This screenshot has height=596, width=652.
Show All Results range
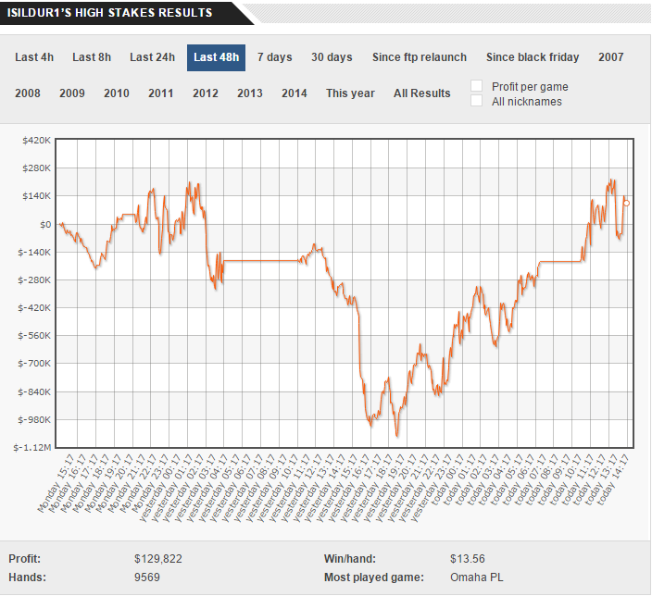421,93
